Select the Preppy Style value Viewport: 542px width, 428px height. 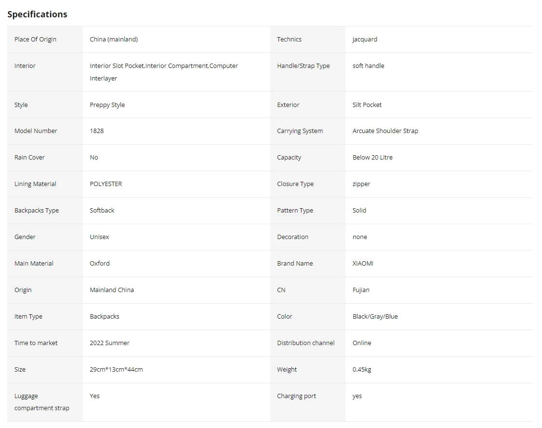[107, 105]
